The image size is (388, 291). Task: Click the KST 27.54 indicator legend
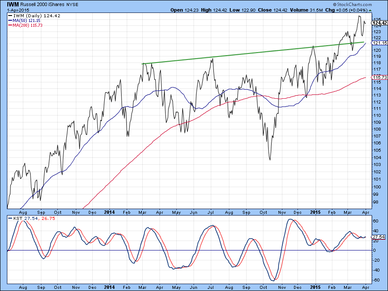coord(23,219)
